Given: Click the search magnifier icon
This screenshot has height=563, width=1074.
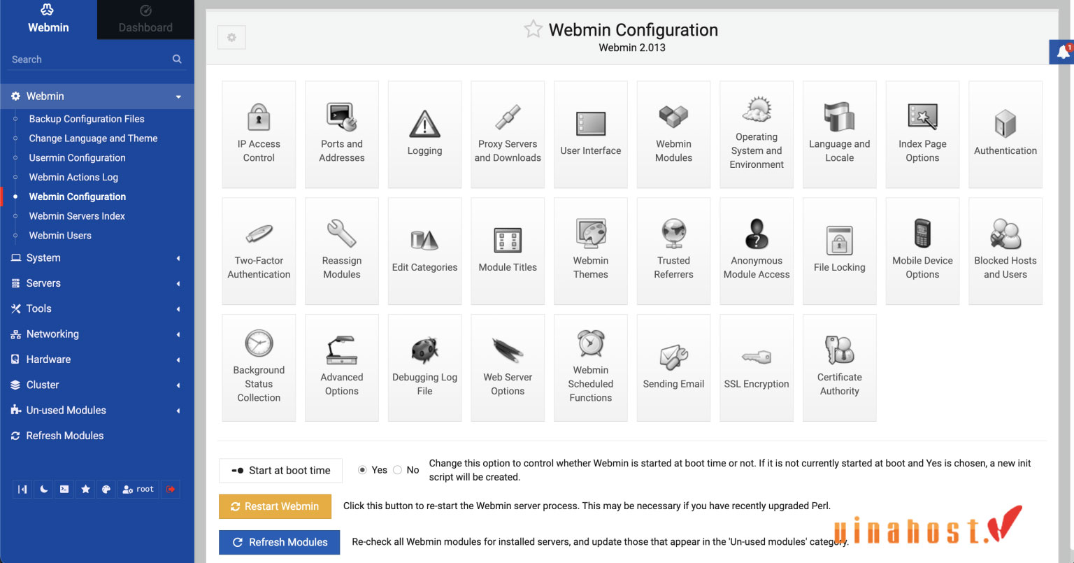Looking at the screenshot, I should point(177,59).
